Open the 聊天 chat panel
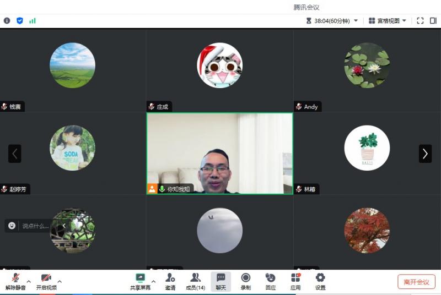441x295 pixels. click(220, 281)
